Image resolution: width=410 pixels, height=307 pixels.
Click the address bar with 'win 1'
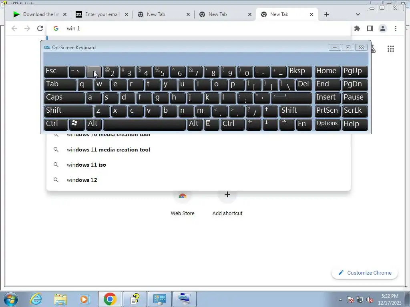point(199,28)
